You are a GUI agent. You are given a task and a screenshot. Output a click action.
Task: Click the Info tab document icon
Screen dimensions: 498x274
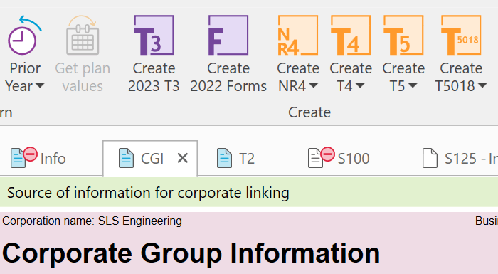[x=18, y=158]
